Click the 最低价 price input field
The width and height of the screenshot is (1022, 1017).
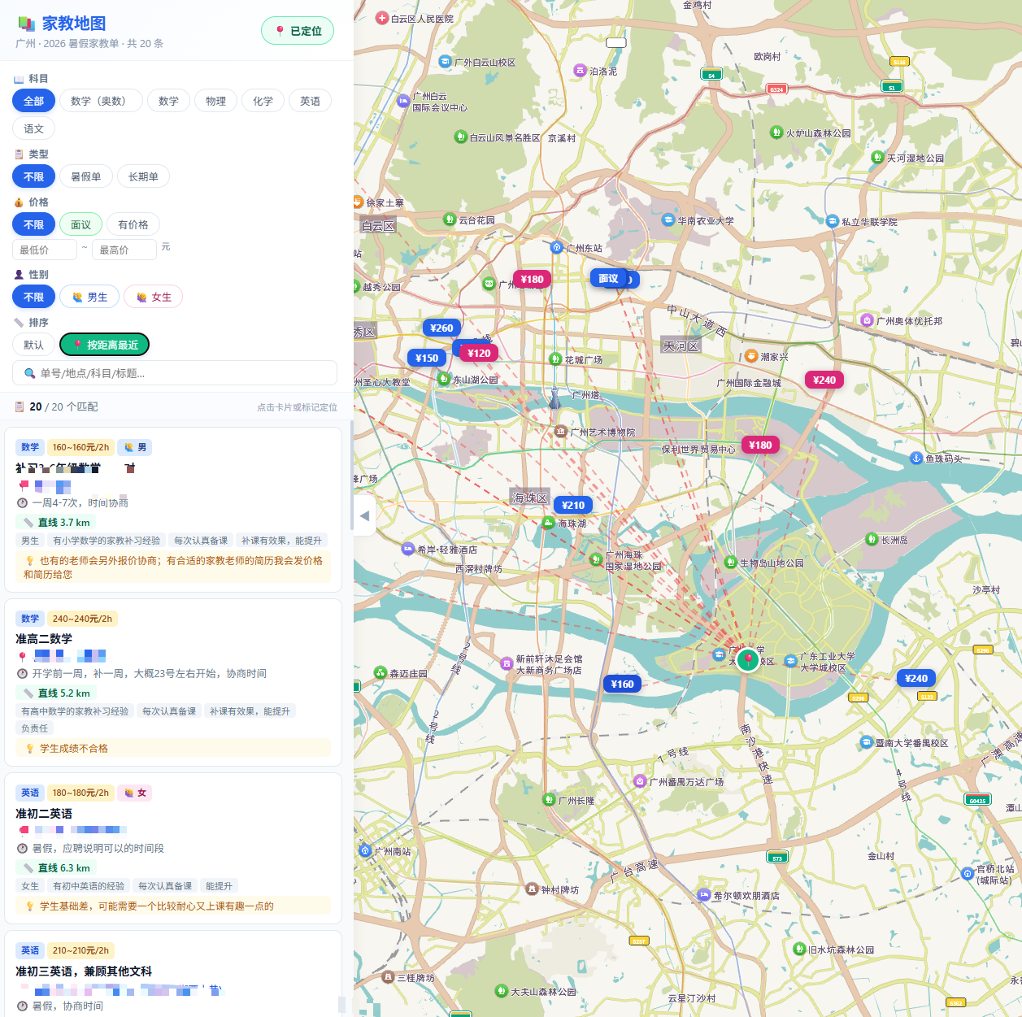pos(45,250)
